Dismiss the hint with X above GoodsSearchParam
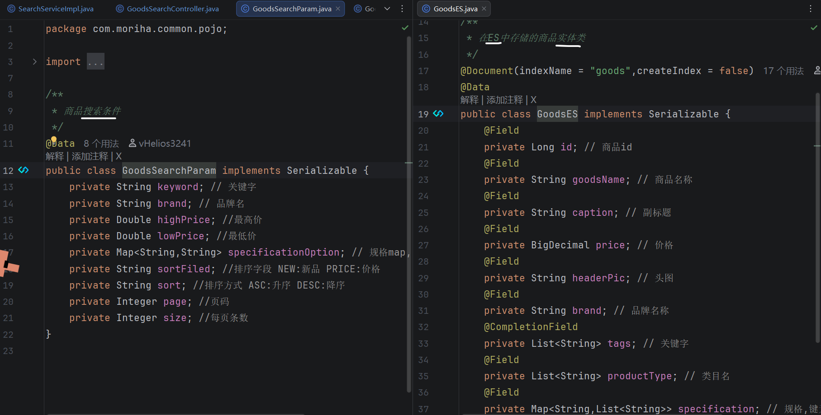The width and height of the screenshot is (821, 415). (119, 156)
